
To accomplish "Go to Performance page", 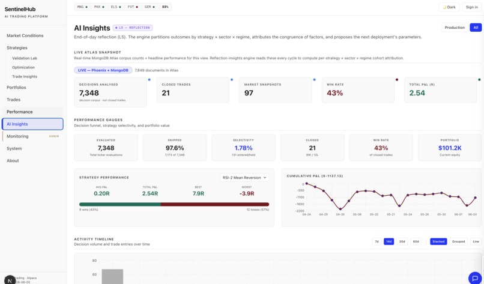I will tap(32, 112).
